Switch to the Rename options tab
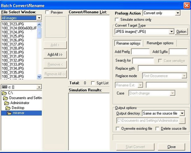The height and width of the screenshot is (153, 191). [128, 43]
